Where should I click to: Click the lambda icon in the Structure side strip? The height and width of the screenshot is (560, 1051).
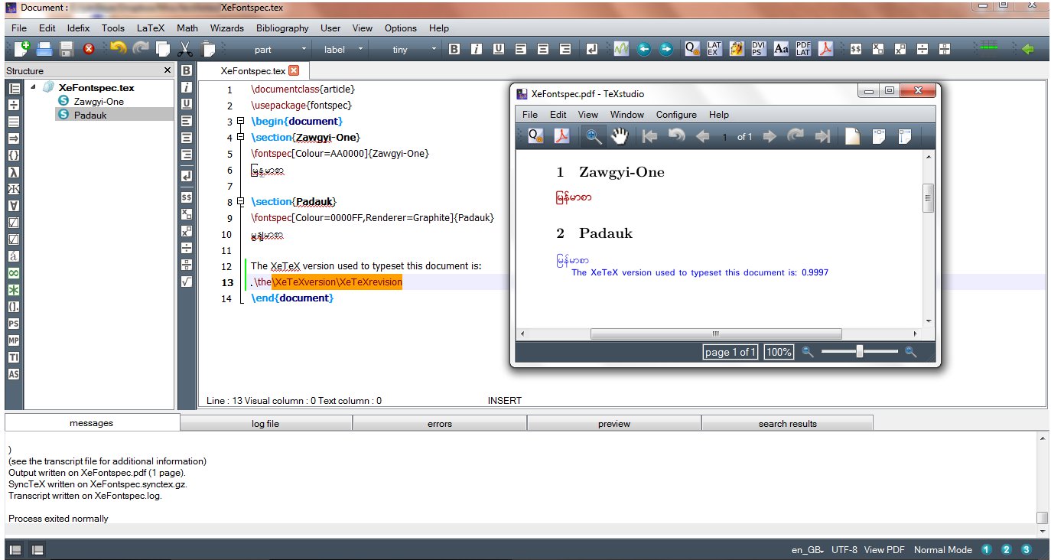pyautogui.click(x=14, y=172)
